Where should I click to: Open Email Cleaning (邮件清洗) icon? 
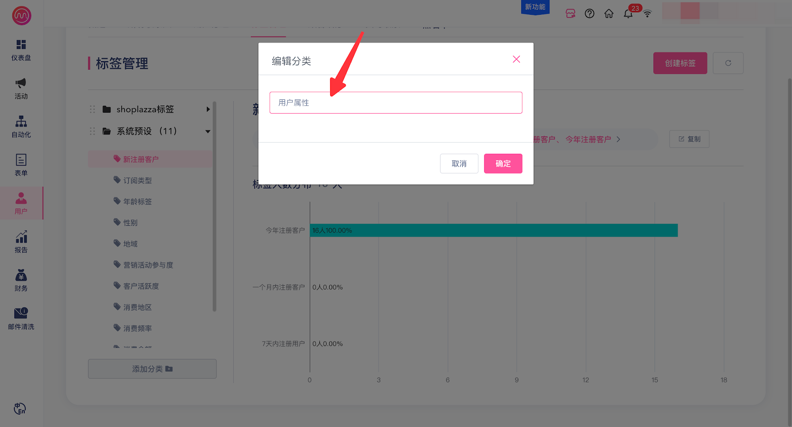coord(21,318)
